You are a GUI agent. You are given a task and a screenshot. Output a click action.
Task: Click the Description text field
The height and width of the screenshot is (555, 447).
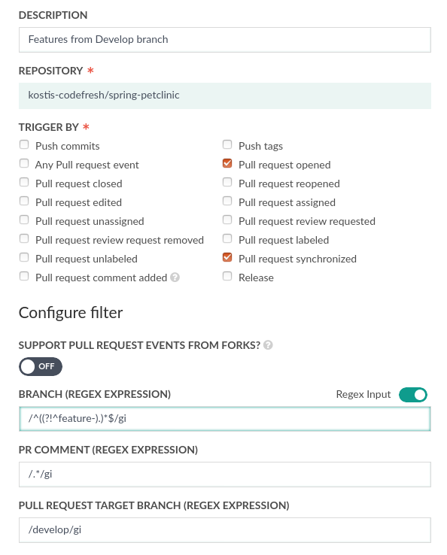point(225,40)
